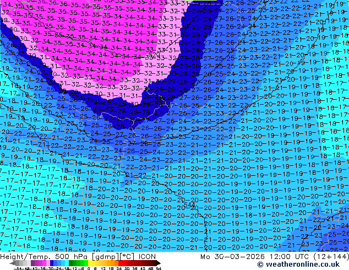Click the "ICON" model name label

coord(147,257)
